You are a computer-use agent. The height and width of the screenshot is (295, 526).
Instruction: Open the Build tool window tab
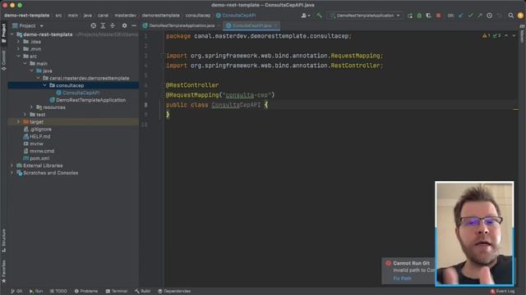coord(143,292)
